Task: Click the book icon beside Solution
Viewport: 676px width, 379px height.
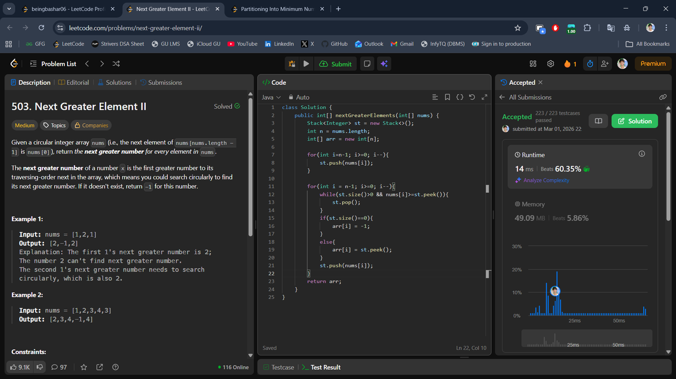Action: (x=598, y=121)
